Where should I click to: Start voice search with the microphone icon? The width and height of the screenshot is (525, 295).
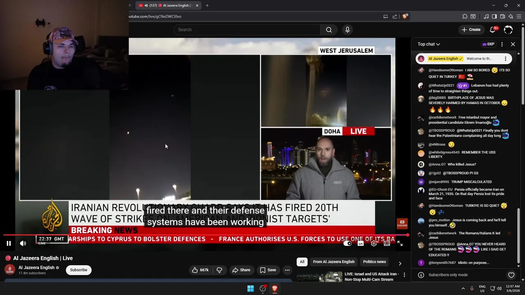point(347,29)
